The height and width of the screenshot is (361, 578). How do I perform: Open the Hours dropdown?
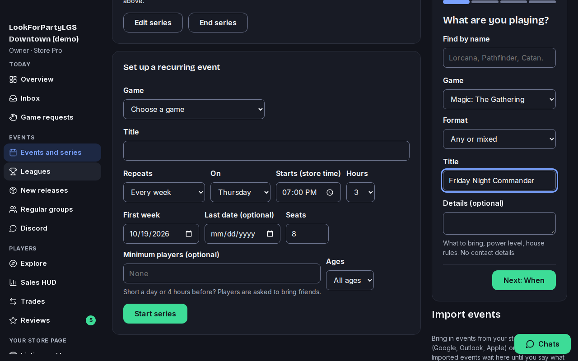pos(360,192)
